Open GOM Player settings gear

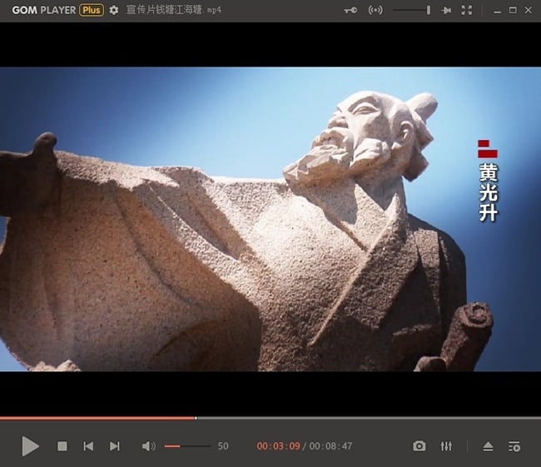tap(114, 10)
